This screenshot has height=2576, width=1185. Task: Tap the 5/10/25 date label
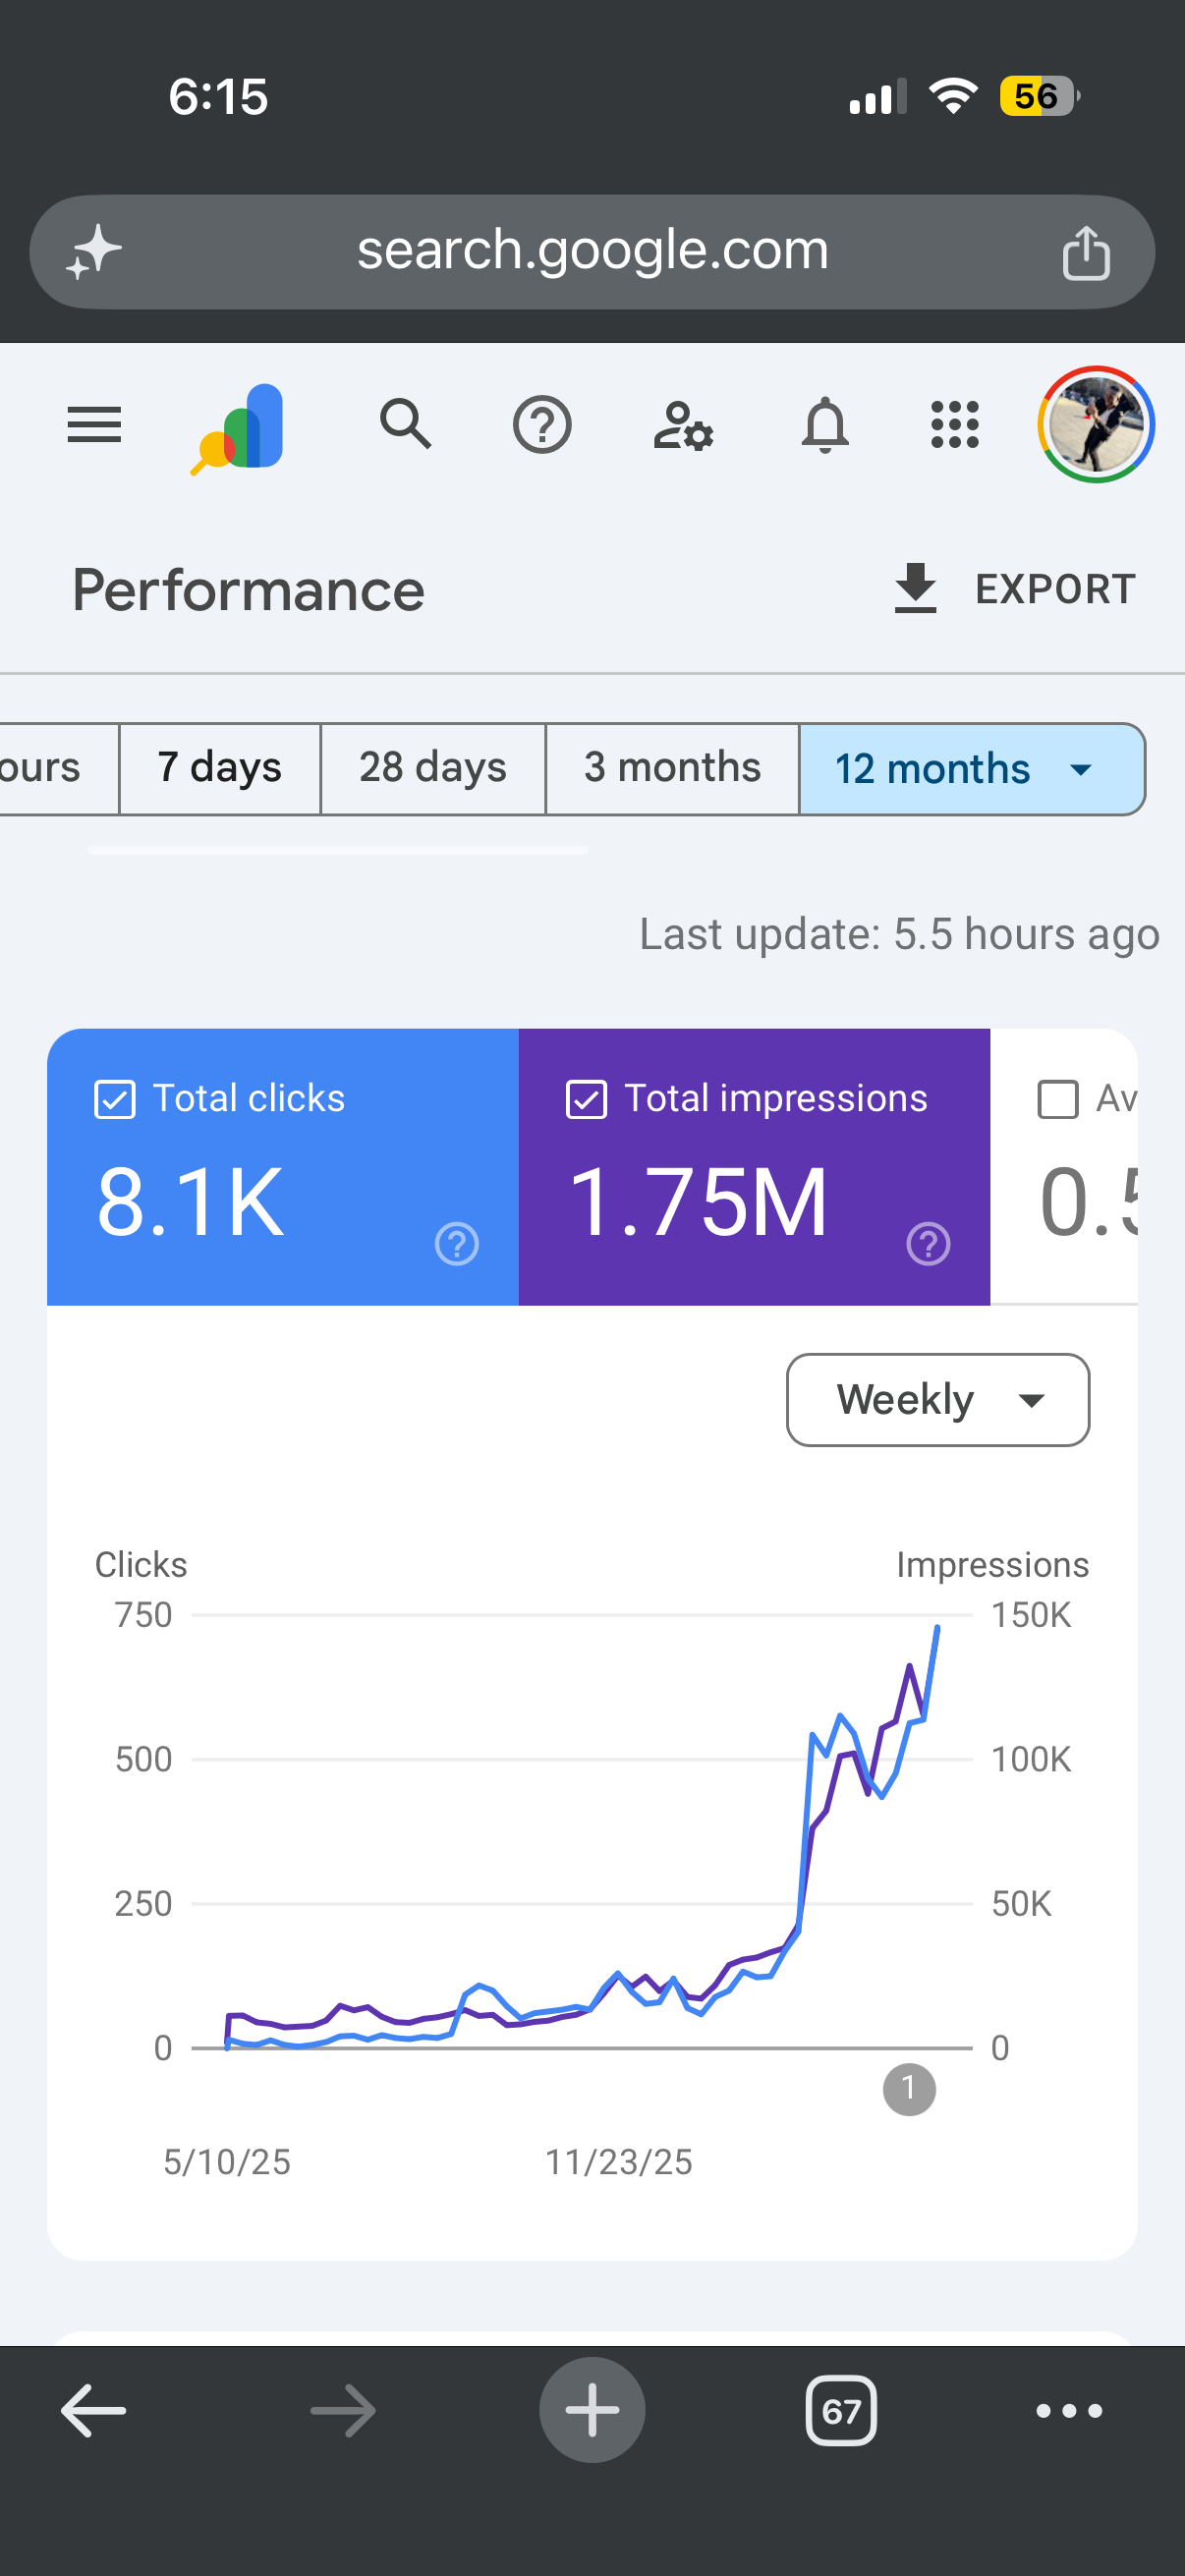click(227, 2162)
